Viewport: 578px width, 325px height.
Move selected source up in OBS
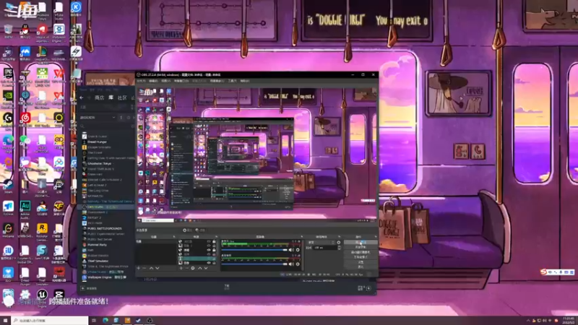tap(200, 268)
